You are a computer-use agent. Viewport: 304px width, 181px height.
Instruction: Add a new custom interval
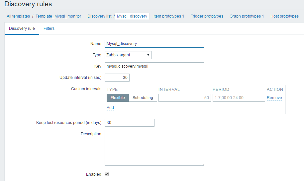click(x=110, y=108)
